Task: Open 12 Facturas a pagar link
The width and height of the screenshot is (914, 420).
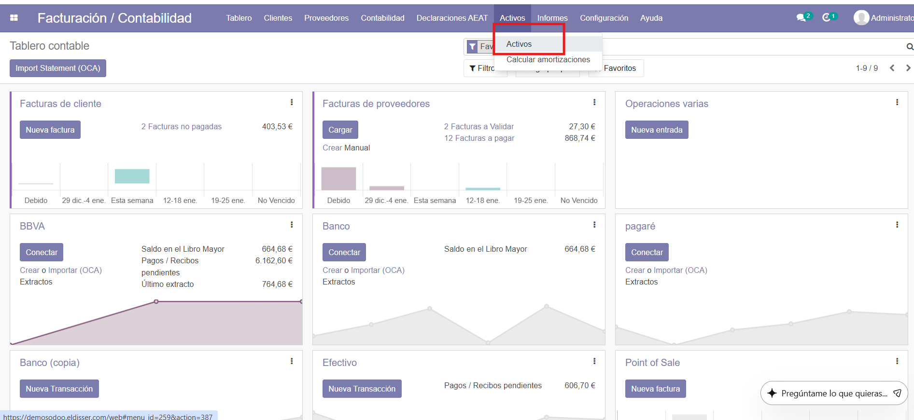Action: tap(479, 138)
